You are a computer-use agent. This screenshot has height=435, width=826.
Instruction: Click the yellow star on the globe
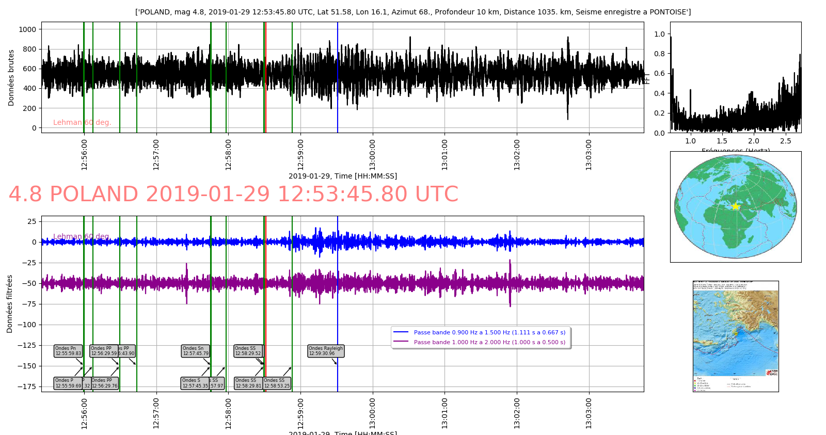pos(736,206)
